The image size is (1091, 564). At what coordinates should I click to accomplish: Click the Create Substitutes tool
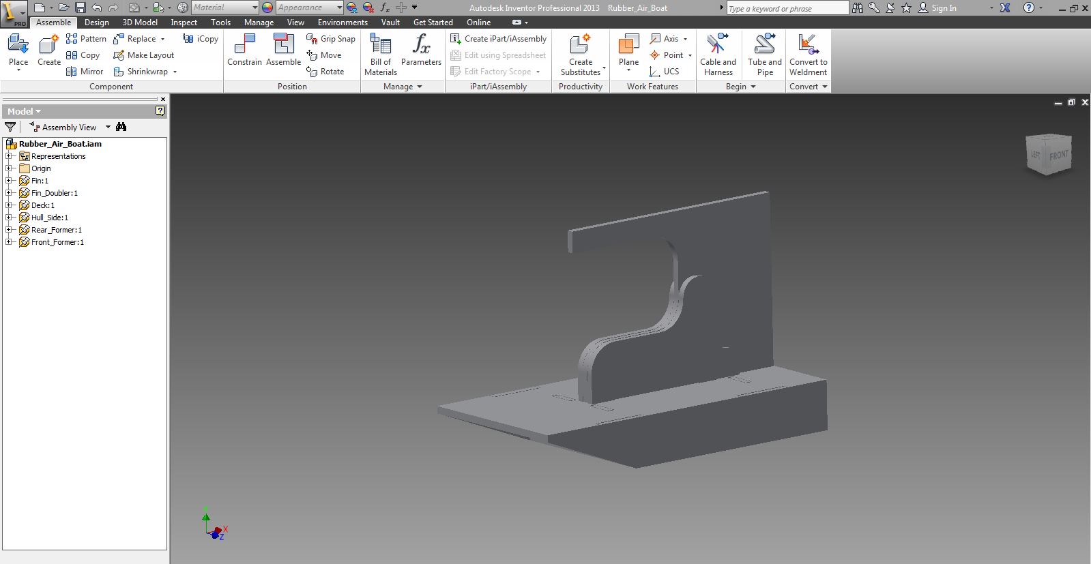click(x=581, y=55)
